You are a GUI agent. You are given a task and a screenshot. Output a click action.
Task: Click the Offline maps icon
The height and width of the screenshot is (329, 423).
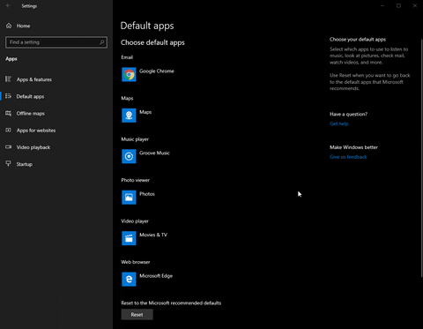coord(8,113)
